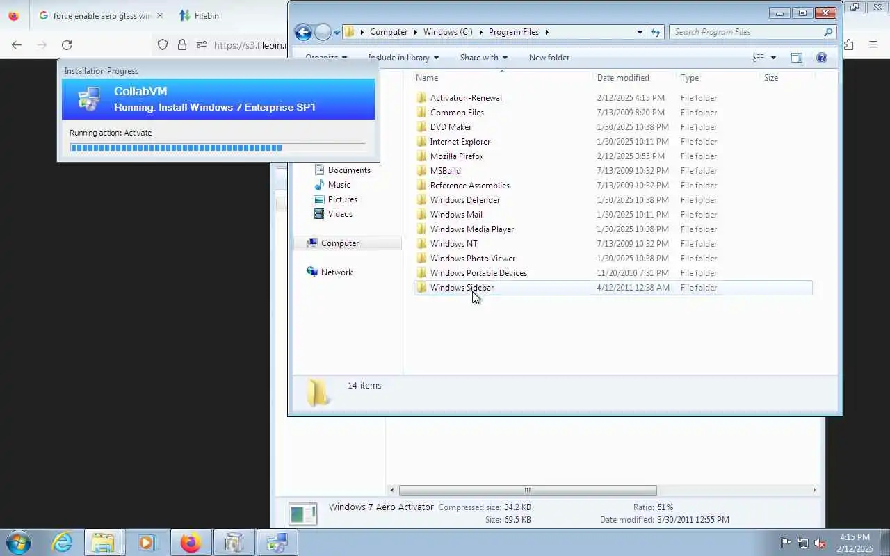
Task: Click the Windows Start orb
Action: click(19, 542)
